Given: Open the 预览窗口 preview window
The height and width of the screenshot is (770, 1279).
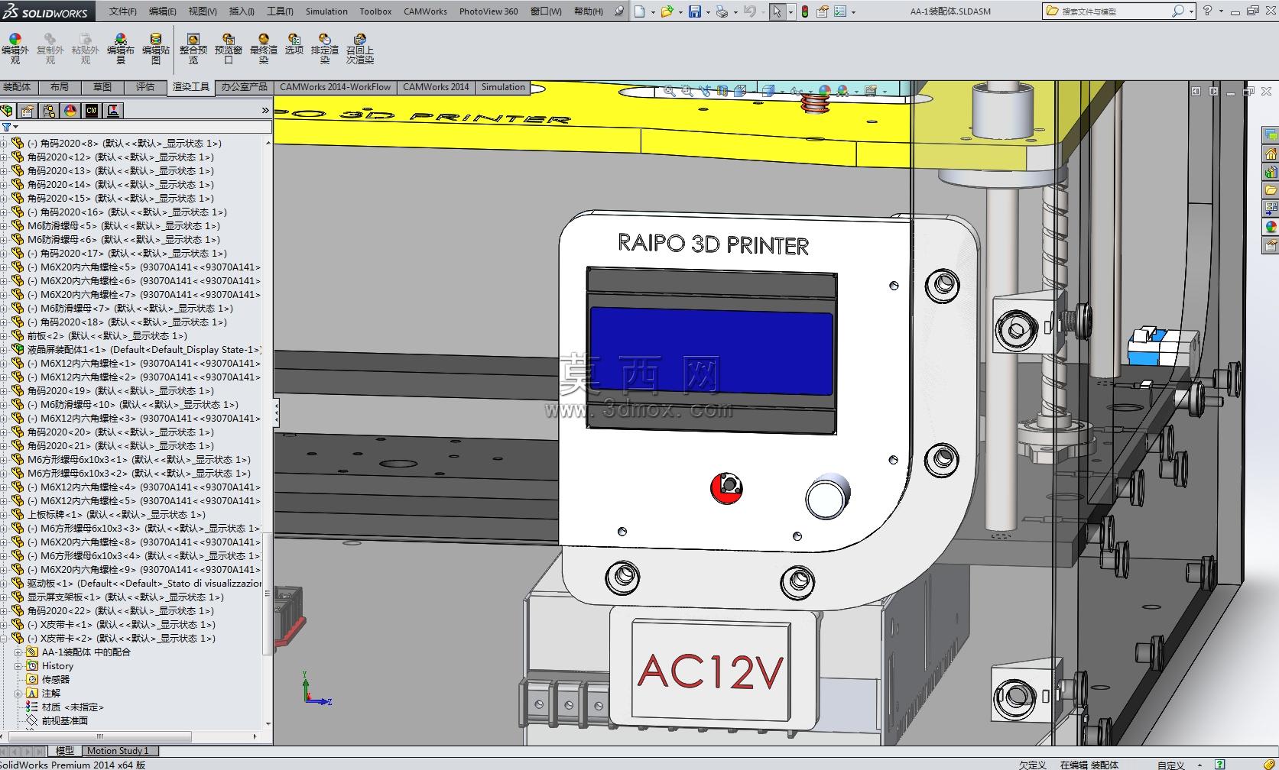Looking at the screenshot, I should tap(229, 49).
